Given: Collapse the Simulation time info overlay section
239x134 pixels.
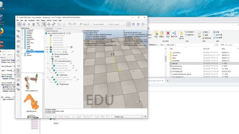Looking at the screenshot, I should click(x=84, y=33).
